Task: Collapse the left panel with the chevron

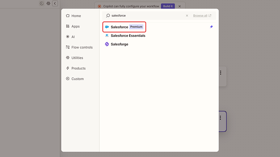Action: (55, 3)
